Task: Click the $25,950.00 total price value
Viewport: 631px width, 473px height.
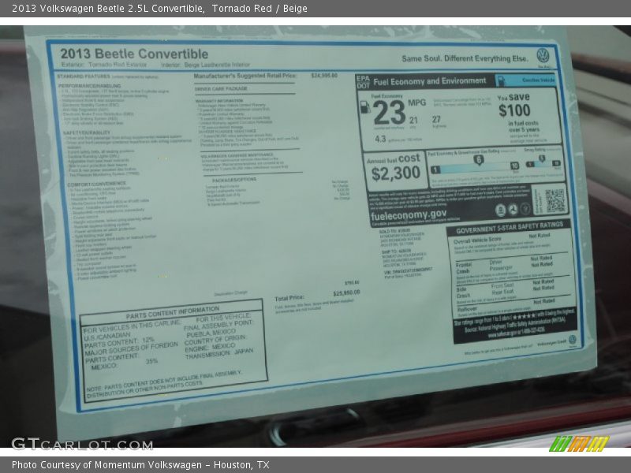Action: point(346,293)
